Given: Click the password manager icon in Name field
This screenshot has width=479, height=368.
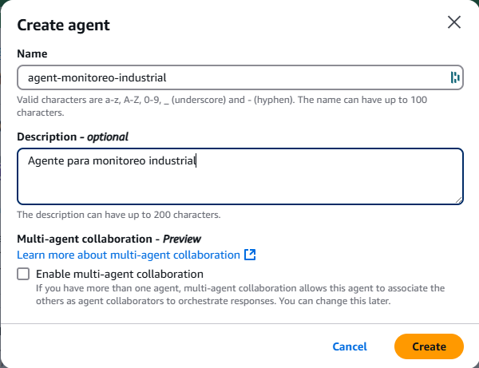Looking at the screenshot, I should [x=455, y=77].
